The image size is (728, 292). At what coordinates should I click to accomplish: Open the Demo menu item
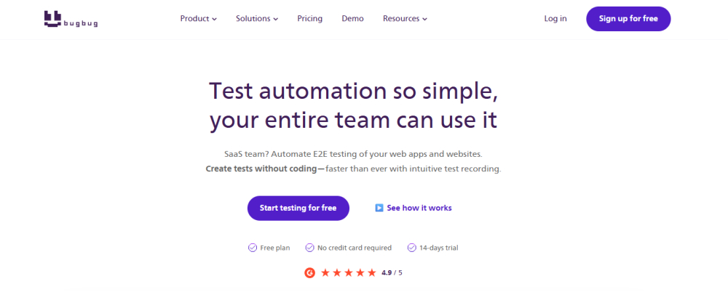tap(352, 19)
